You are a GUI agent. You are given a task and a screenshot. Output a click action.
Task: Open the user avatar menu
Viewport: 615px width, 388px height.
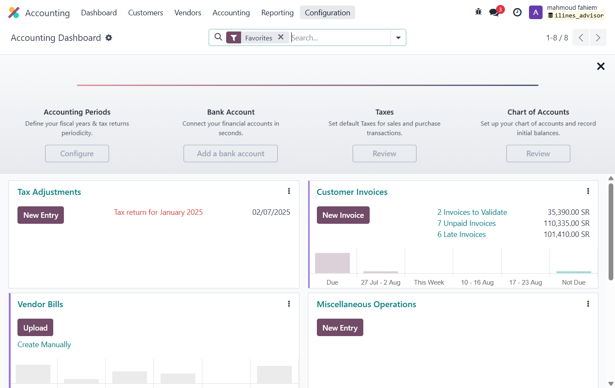[536, 12]
